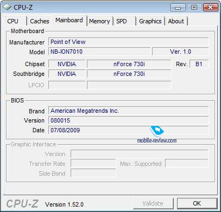Click the empty Max. Supported field
The image size is (221, 212).
coord(187,164)
